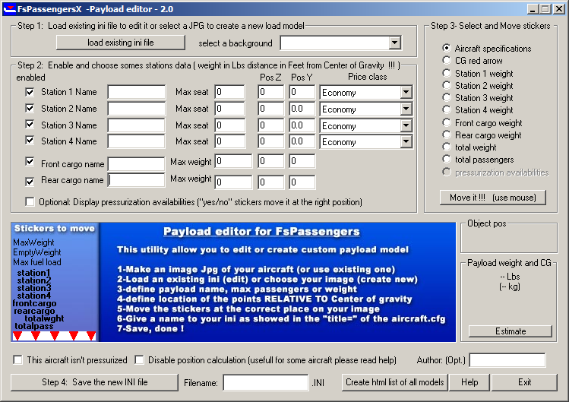Image resolution: width=569 pixels, height=402 pixels.
Task: Minimize the Payload editor window
Action: [533, 9]
